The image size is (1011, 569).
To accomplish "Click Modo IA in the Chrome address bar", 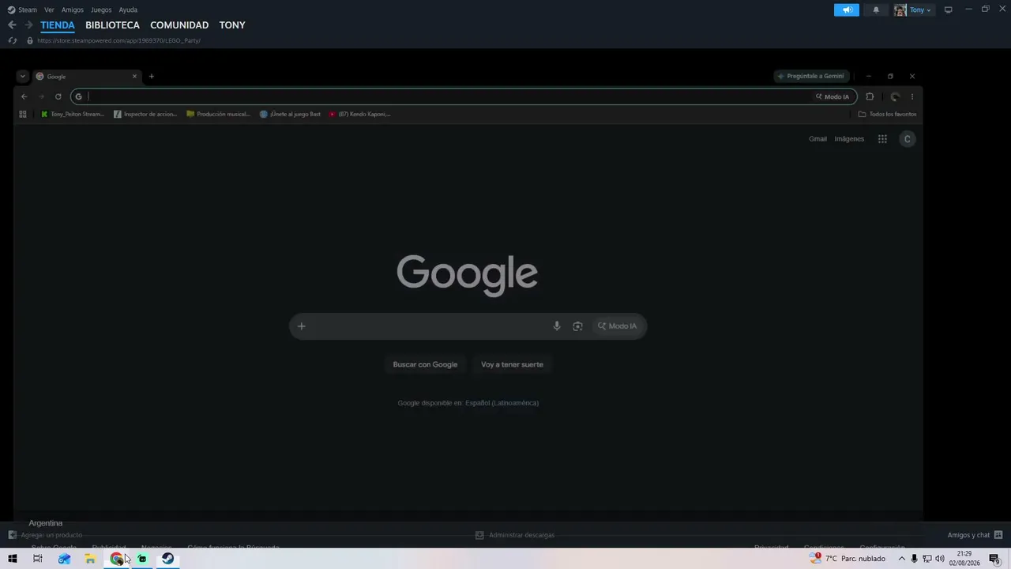I will [832, 96].
